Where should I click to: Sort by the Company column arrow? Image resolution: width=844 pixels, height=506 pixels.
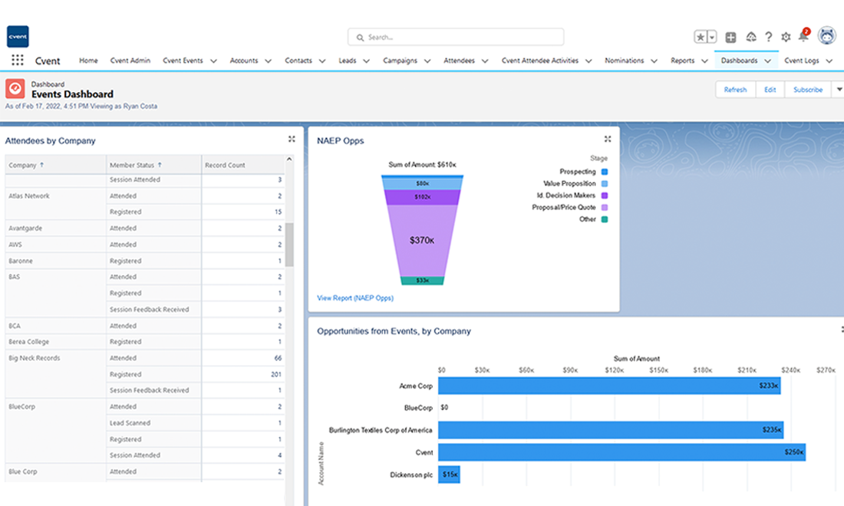coord(42,165)
